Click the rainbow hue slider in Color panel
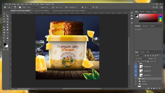Viewport: 165px width, 93px height. click(x=160, y=18)
